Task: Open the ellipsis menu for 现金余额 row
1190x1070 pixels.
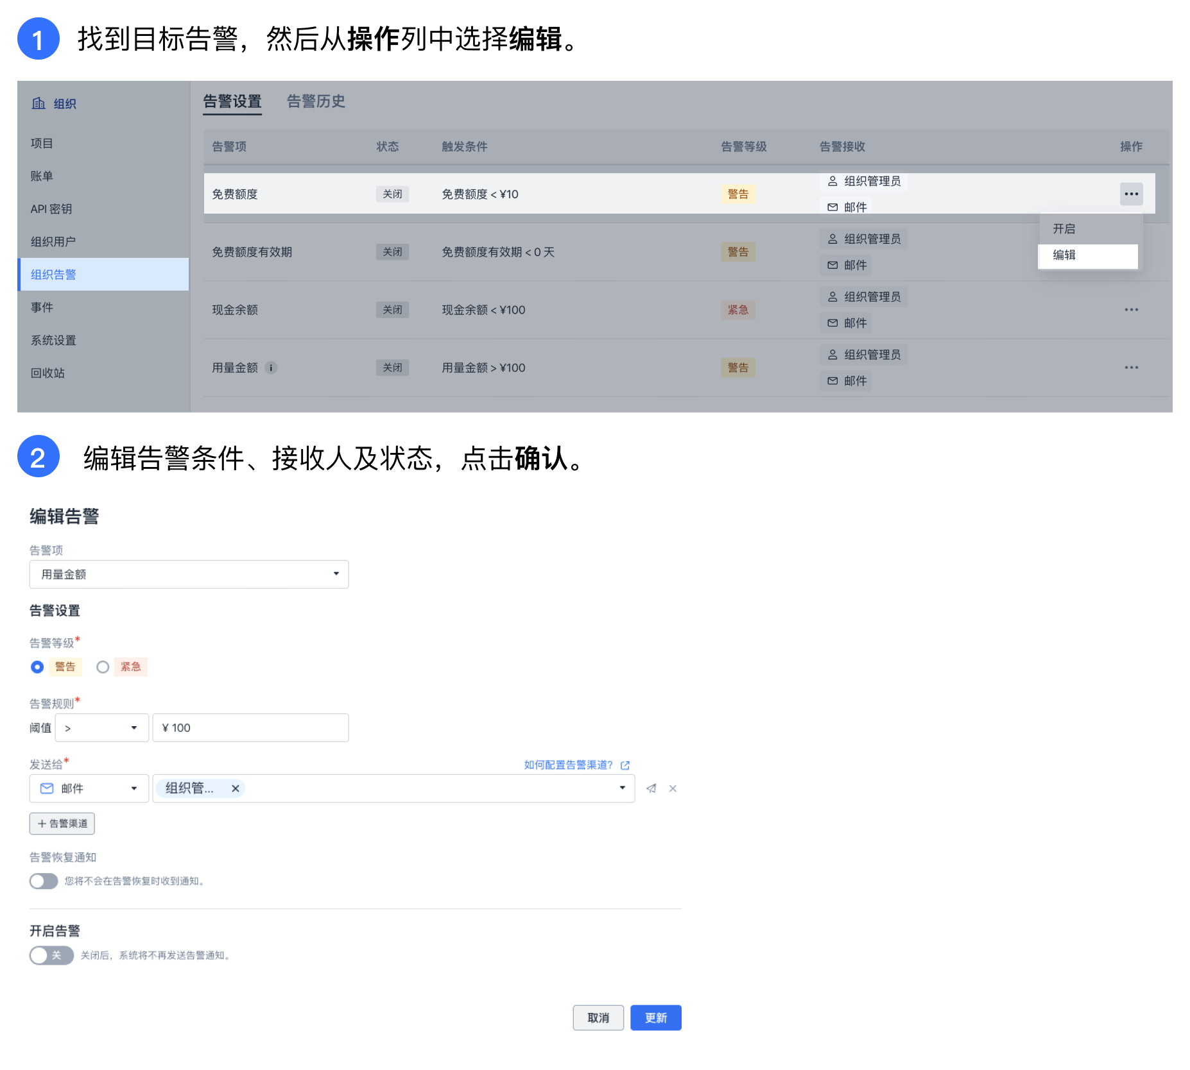Action: (x=1131, y=310)
